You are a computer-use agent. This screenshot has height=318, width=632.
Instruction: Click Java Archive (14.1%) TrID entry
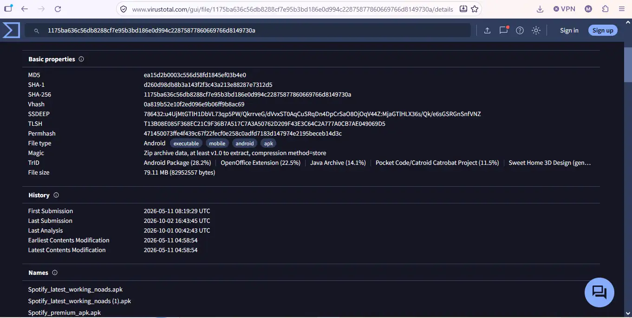coord(338,162)
